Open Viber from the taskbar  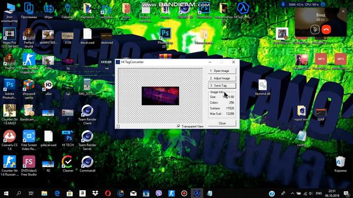coord(159,193)
